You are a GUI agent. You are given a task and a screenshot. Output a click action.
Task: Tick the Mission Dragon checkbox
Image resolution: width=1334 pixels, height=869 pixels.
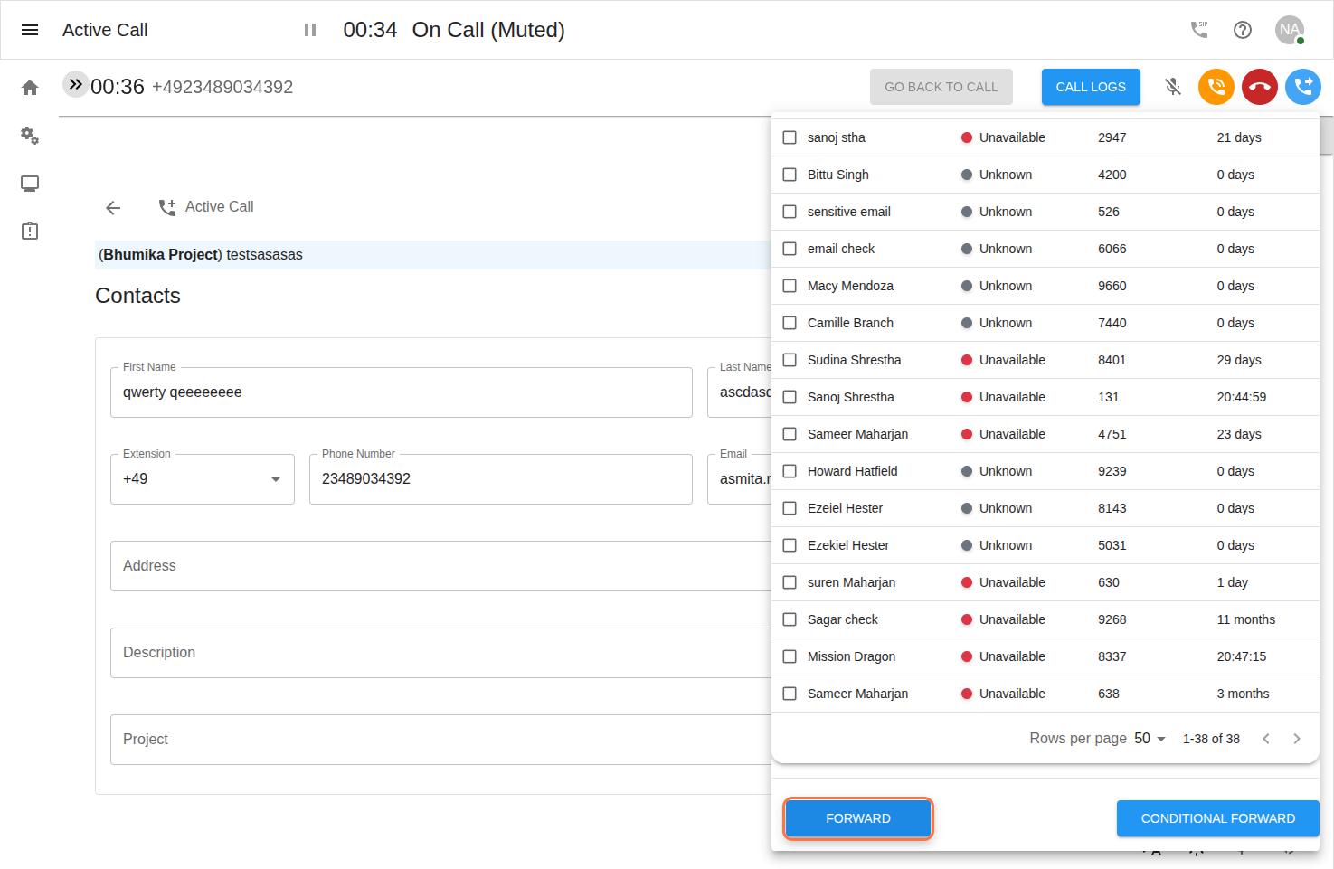coord(790,656)
